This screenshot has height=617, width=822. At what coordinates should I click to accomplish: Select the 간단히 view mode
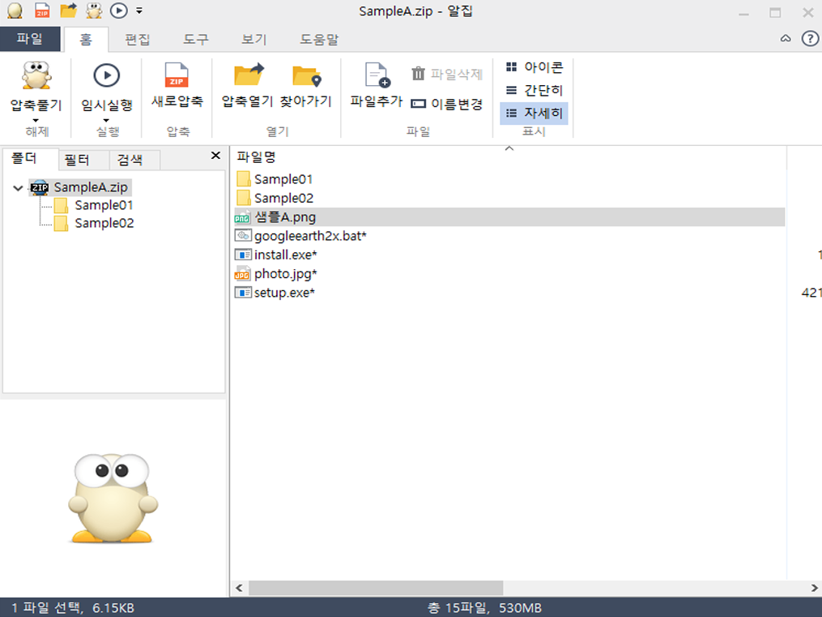(x=535, y=90)
